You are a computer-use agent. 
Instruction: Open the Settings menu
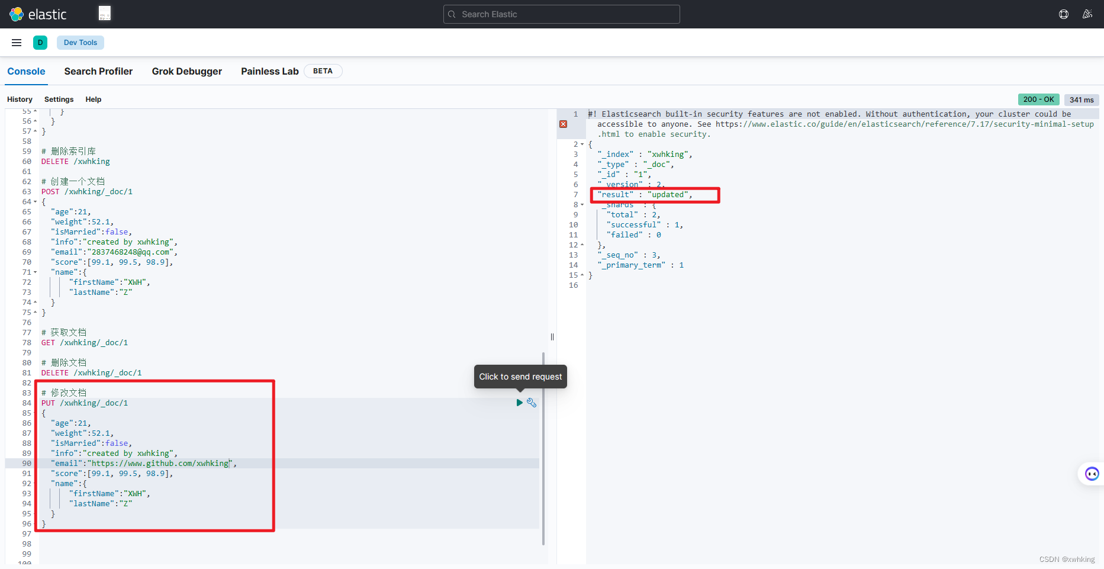click(x=59, y=99)
